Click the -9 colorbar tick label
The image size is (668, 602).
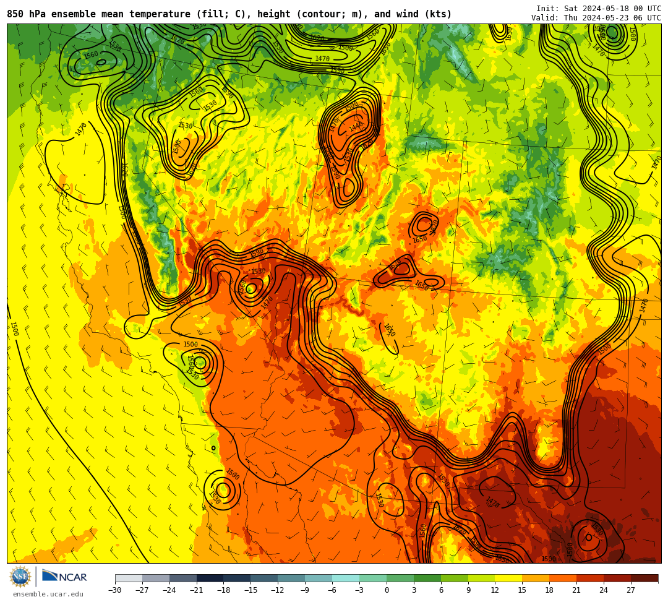[305, 590]
